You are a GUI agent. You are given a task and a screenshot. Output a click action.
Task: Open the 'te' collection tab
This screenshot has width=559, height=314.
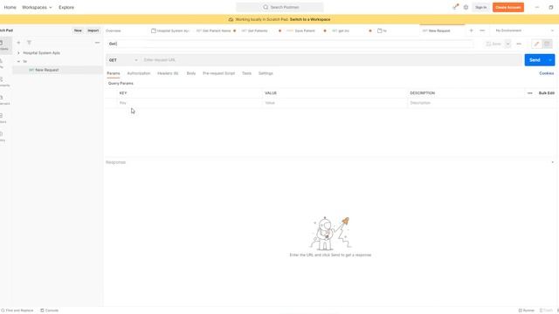point(383,31)
